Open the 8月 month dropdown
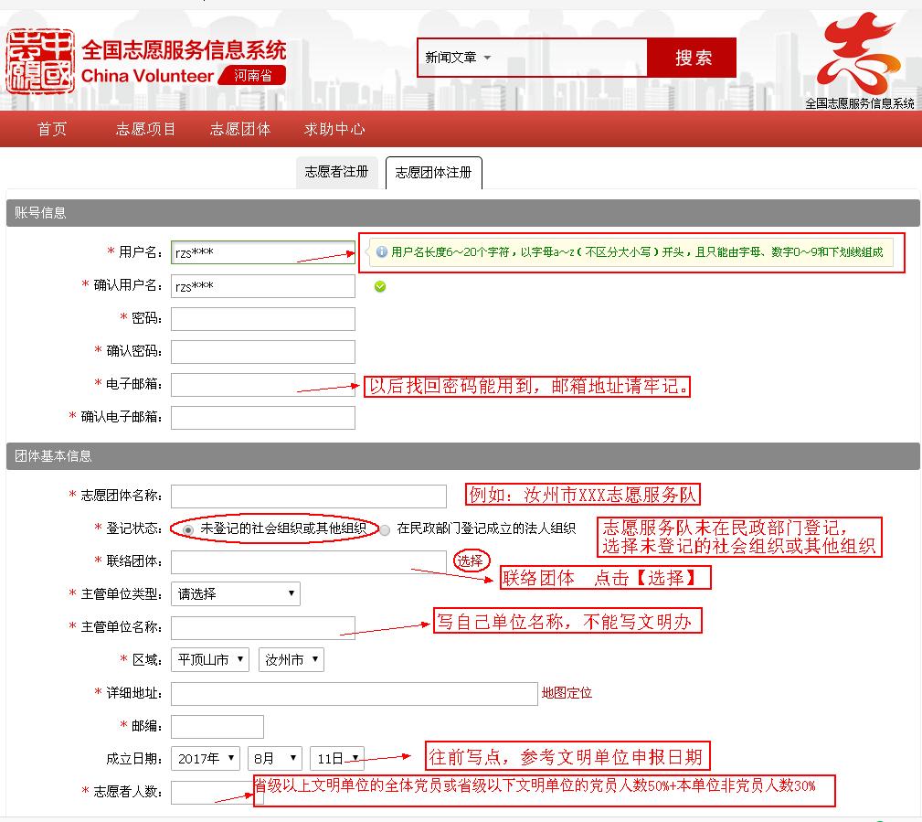This screenshot has height=822, width=922. pos(274,758)
